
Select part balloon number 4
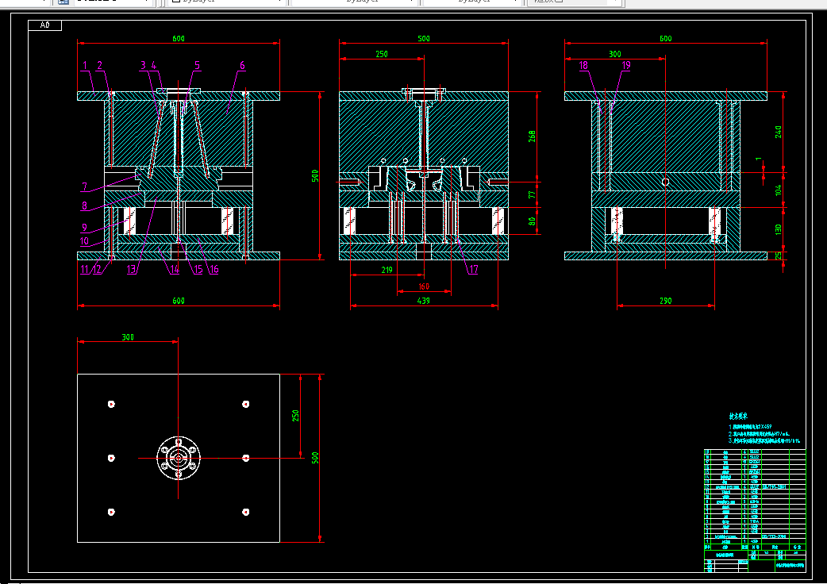[x=154, y=65]
